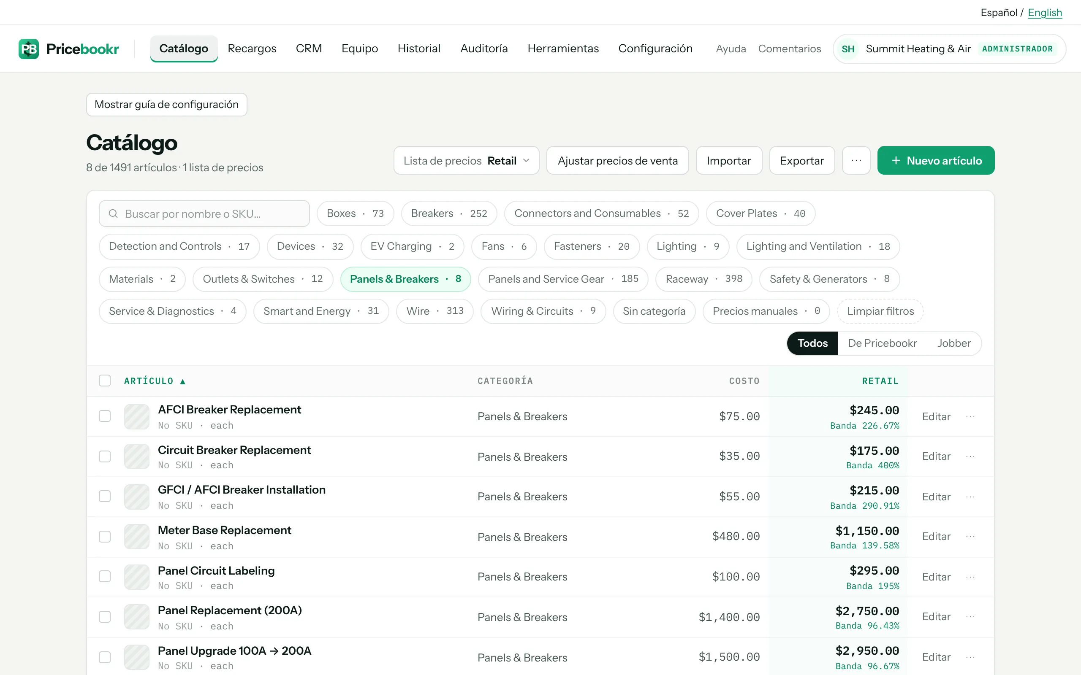Switch to the De Pricebookr filter tab
Image resolution: width=1081 pixels, height=675 pixels.
[882, 343]
